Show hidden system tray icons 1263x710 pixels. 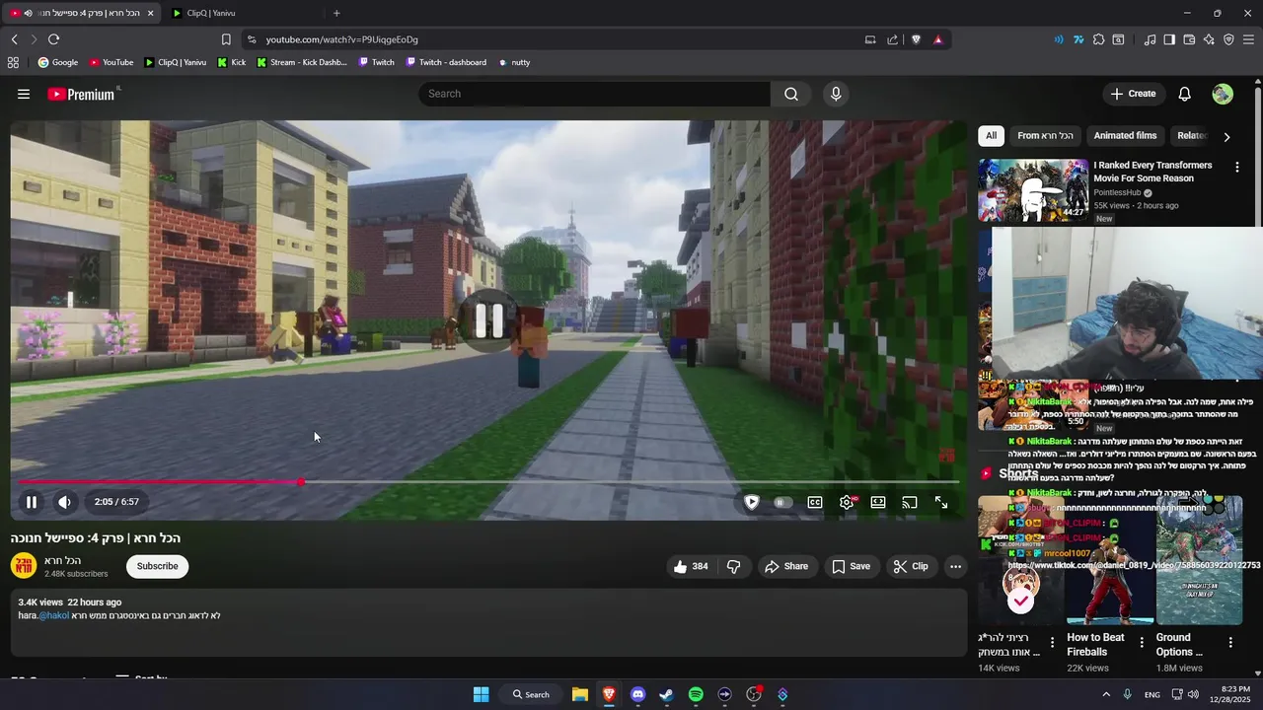(x=1106, y=694)
